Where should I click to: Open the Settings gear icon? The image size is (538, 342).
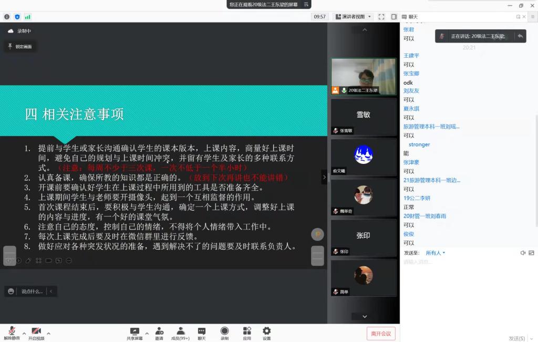pyautogui.click(x=266, y=331)
